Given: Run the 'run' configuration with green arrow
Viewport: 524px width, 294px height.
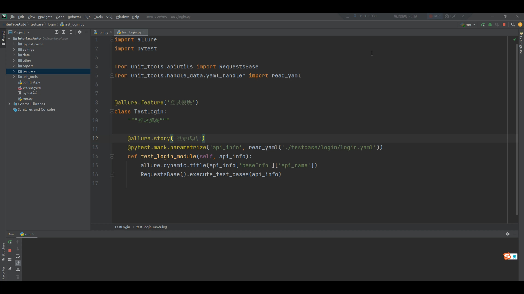Looking at the screenshot, I should point(483,25).
